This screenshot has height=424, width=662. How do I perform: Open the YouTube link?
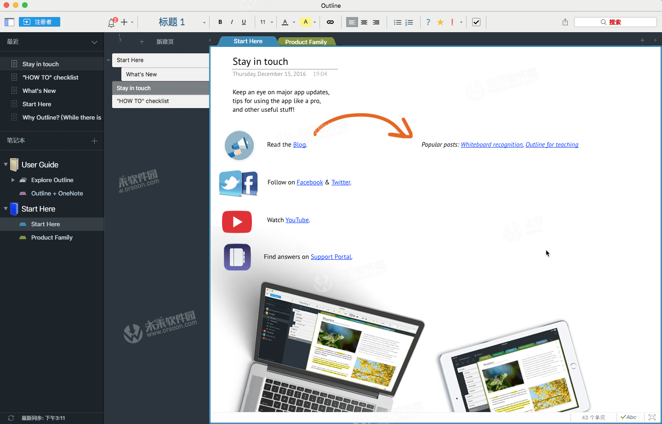(297, 220)
